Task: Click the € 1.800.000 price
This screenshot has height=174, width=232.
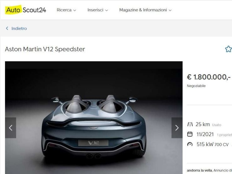Action: coord(208,77)
